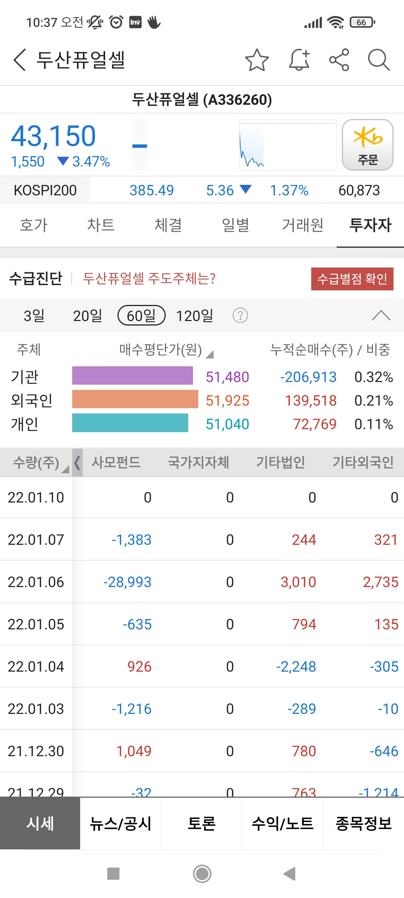Select the 22.01.07 date row

tap(202, 540)
